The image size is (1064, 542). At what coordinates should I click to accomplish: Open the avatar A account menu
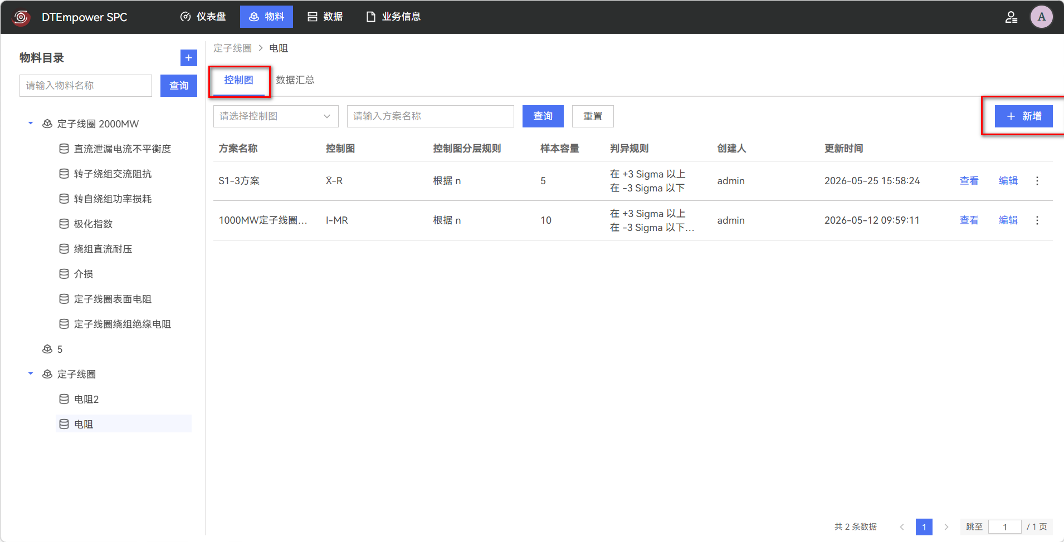click(1041, 17)
